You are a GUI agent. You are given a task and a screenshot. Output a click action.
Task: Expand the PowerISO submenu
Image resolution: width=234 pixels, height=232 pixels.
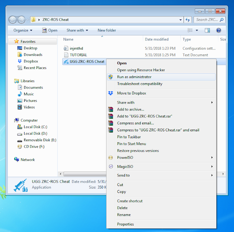(x=161, y=158)
